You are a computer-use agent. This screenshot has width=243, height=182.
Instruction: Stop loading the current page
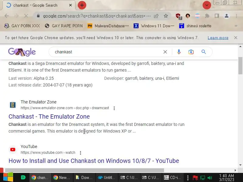pyautogui.click(x=26, y=16)
